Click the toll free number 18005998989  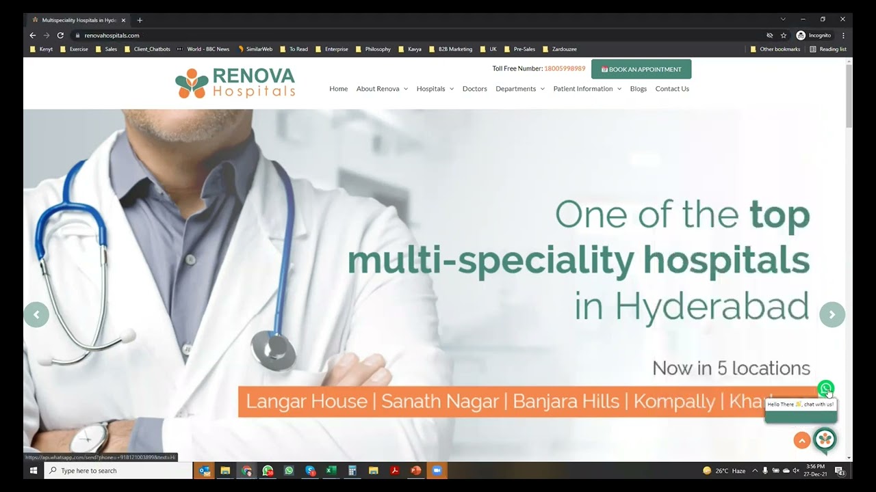(x=565, y=69)
